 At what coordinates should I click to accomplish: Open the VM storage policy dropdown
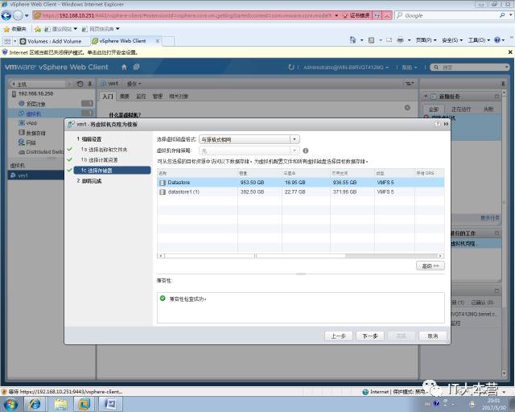pos(295,150)
